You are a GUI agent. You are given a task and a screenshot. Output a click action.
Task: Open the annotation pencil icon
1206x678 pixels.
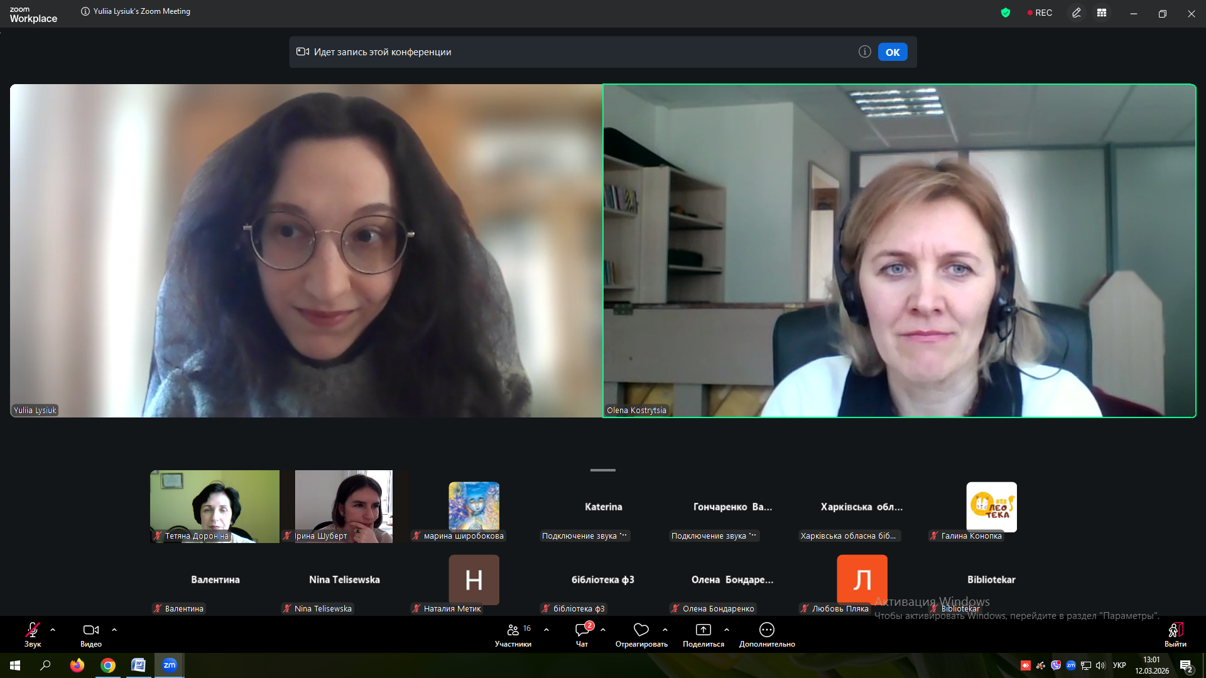click(1077, 13)
